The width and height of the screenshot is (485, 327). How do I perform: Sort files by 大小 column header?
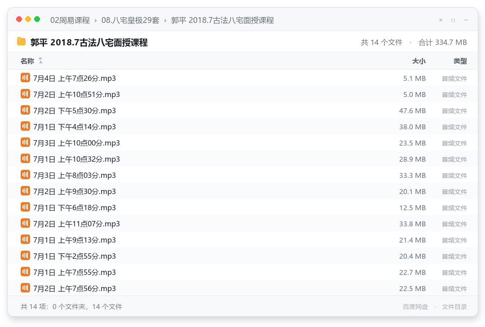[419, 61]
